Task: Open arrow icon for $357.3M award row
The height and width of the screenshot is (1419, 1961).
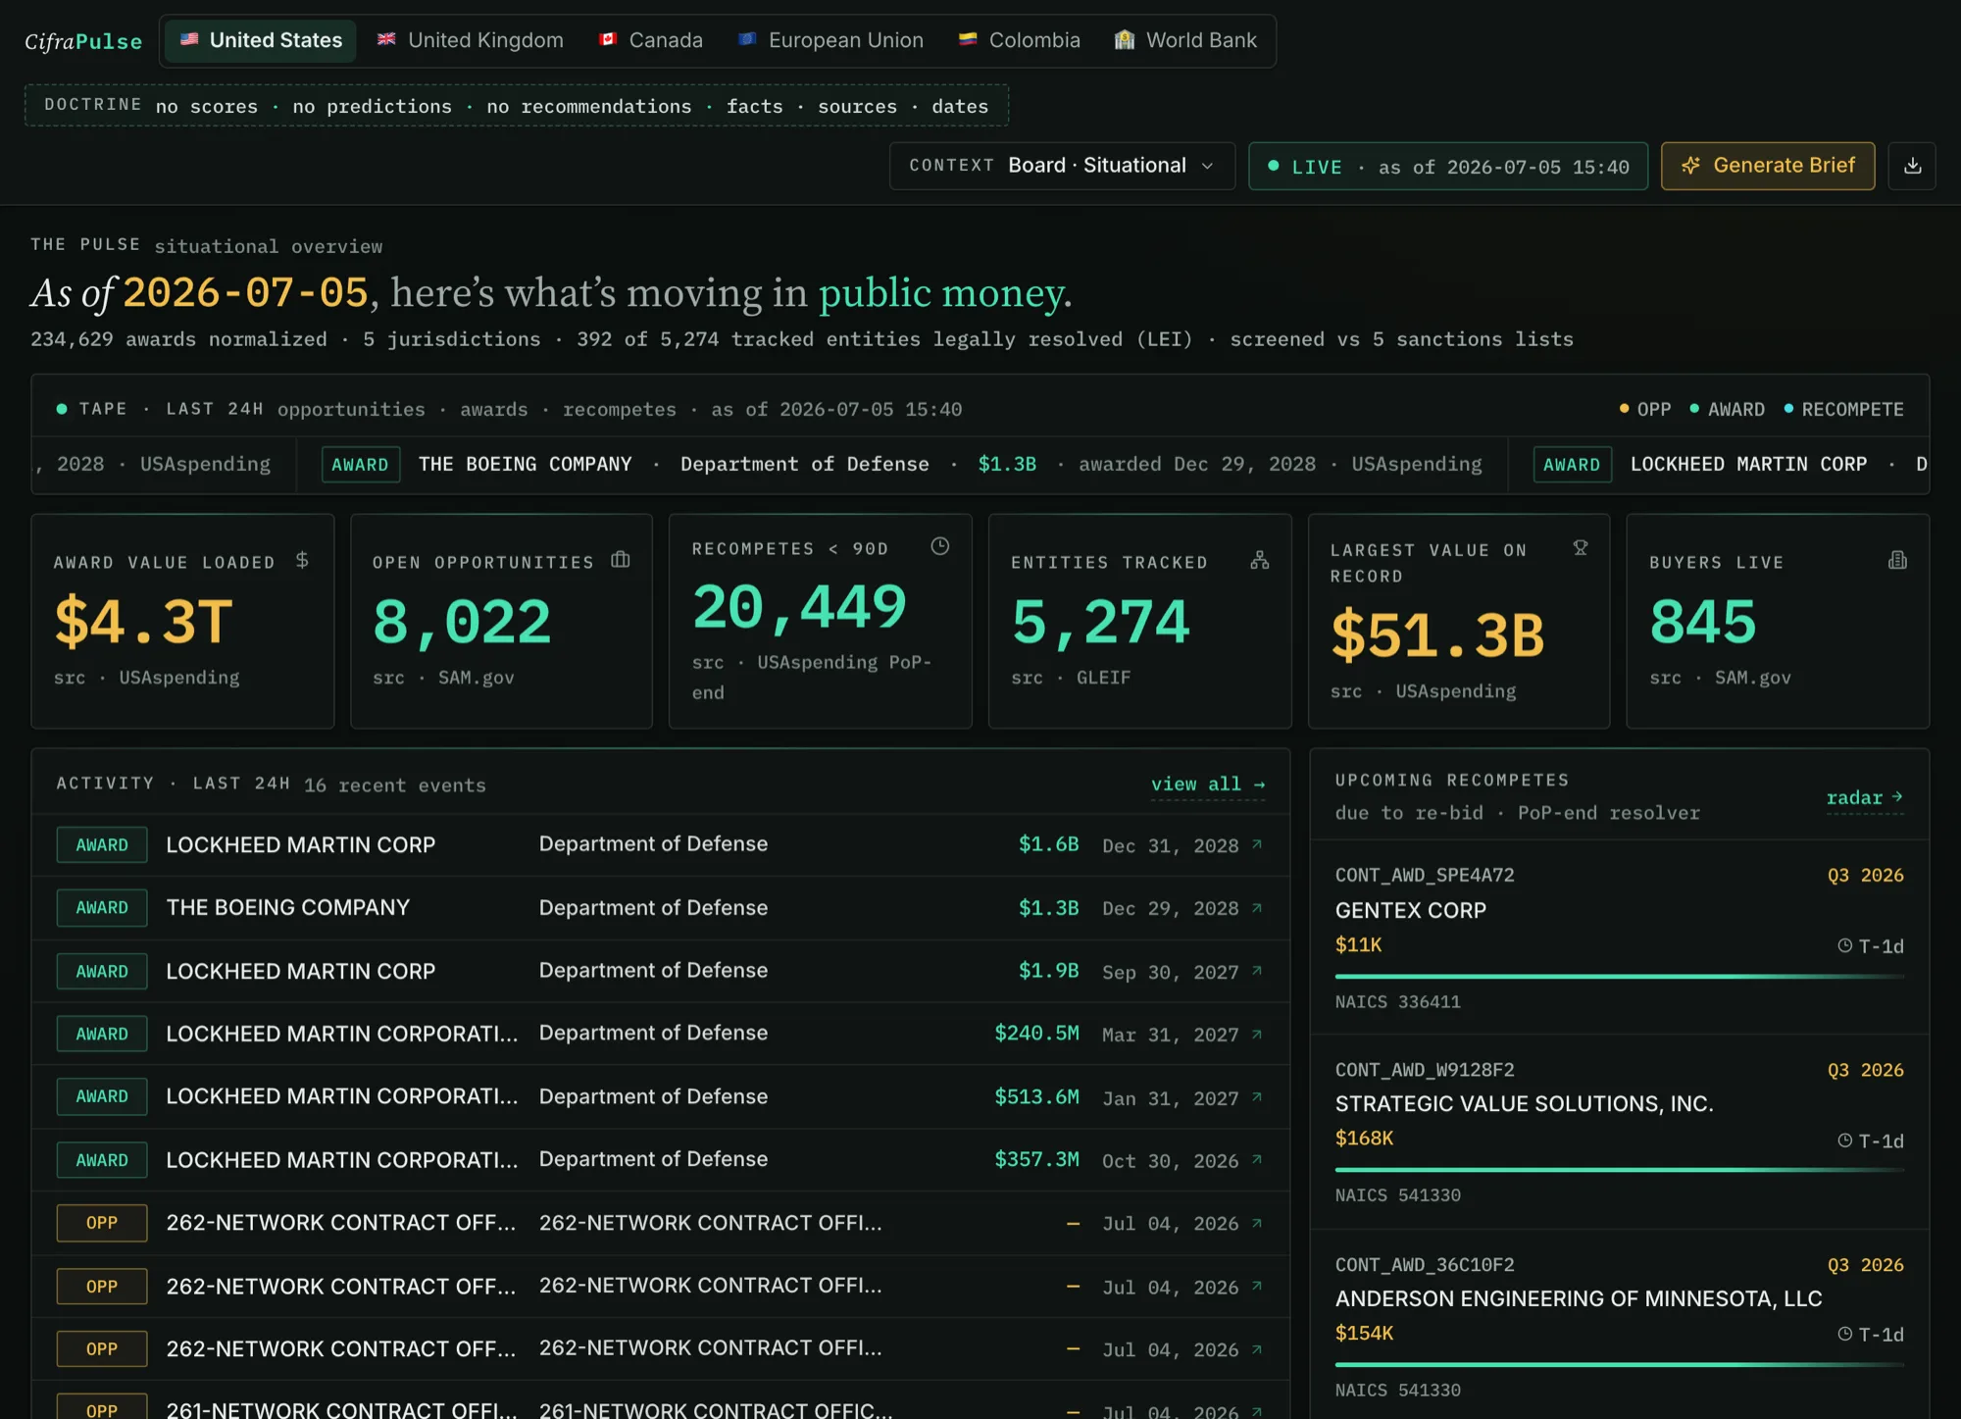Action: pos(1257,1160)
